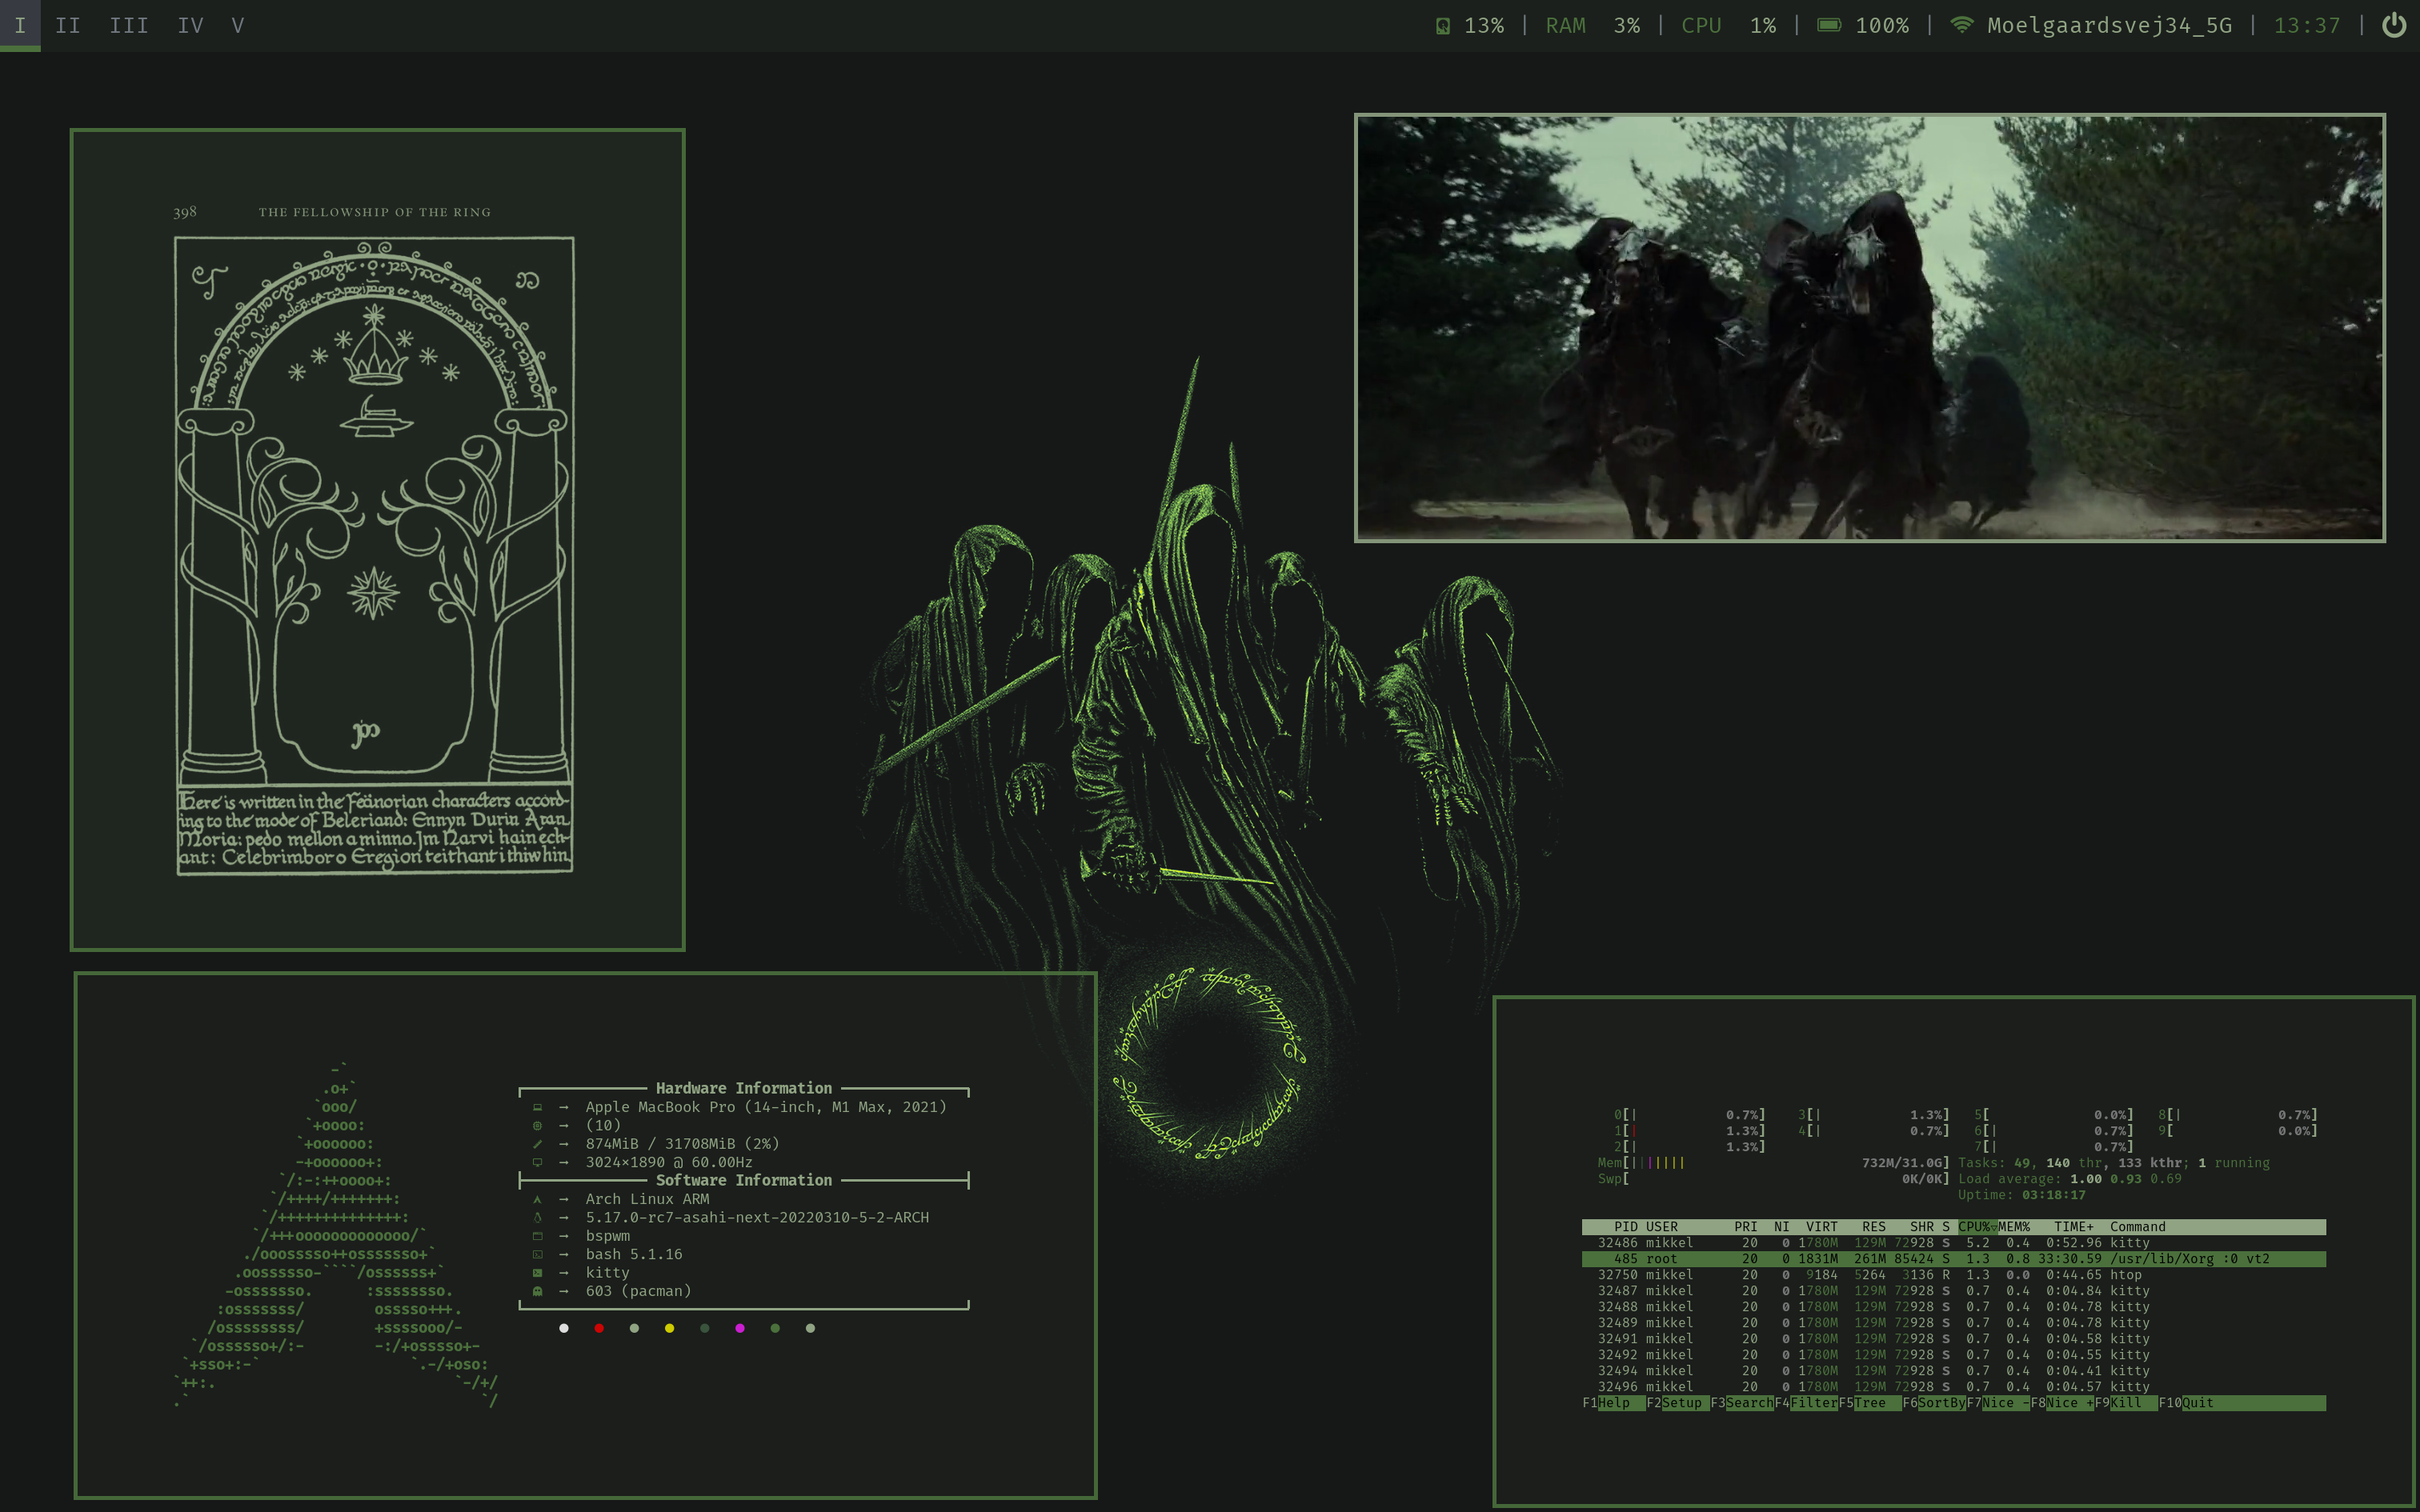Sort htop by the PID column header

1625,1227
